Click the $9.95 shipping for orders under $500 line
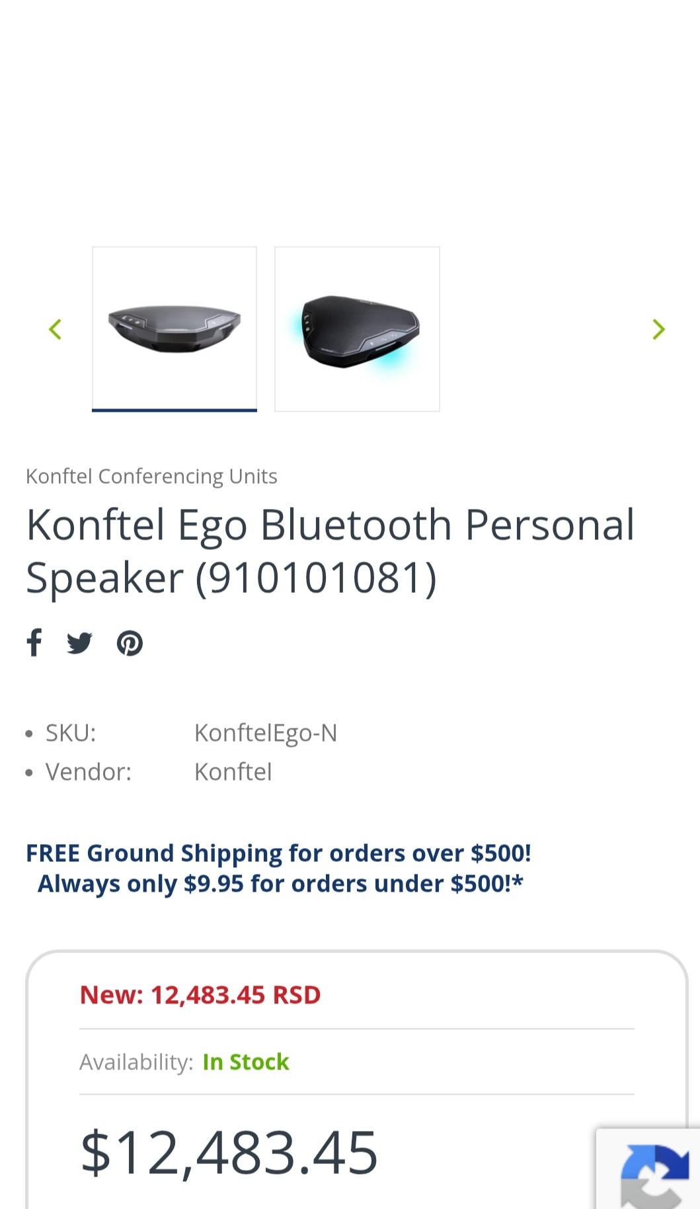This screenshot has width=700, height=1209. coord(280,884)
